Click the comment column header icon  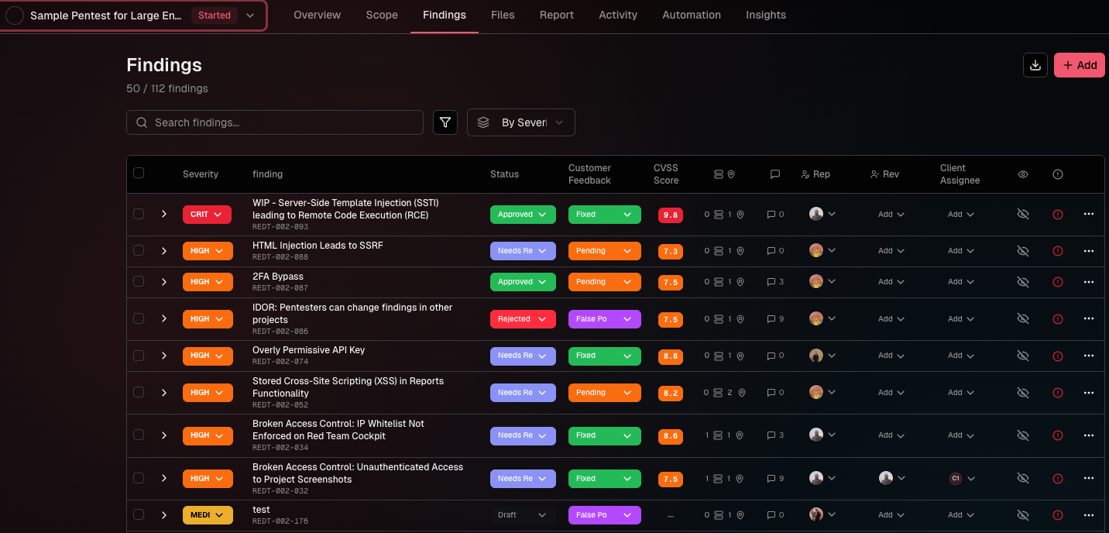pos(775,174)
